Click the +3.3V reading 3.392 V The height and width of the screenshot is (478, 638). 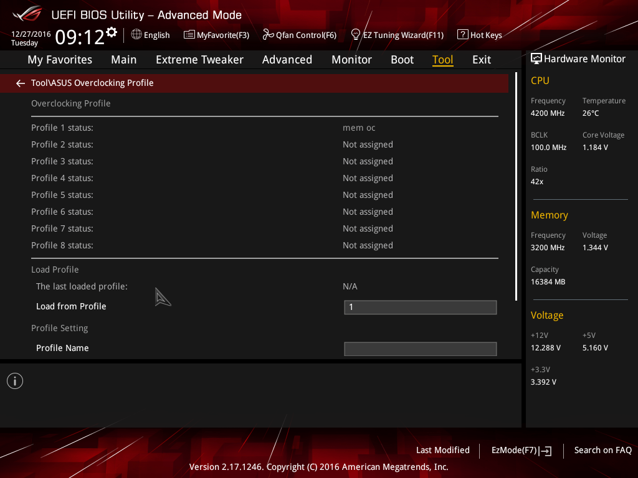543,382
